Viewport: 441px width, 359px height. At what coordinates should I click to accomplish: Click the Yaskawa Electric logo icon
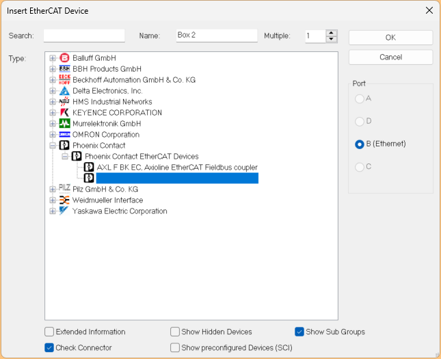point(64,211)
